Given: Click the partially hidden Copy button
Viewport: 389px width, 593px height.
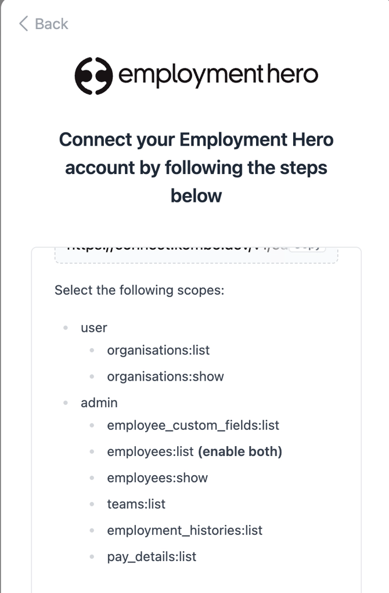Looking at the screenshot, I should (307, 250).
